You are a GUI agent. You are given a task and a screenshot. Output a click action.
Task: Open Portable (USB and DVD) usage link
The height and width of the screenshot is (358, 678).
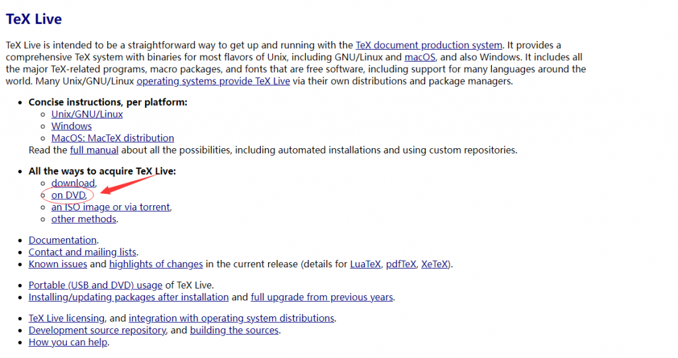tap(95, 285)
